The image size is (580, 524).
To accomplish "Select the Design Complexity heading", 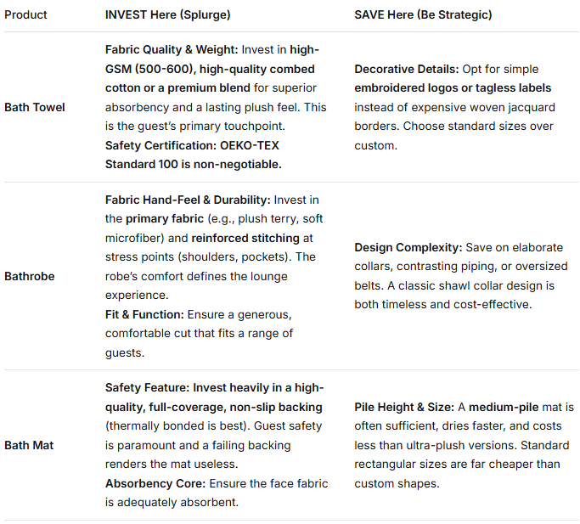I will [x=408, y=247].
